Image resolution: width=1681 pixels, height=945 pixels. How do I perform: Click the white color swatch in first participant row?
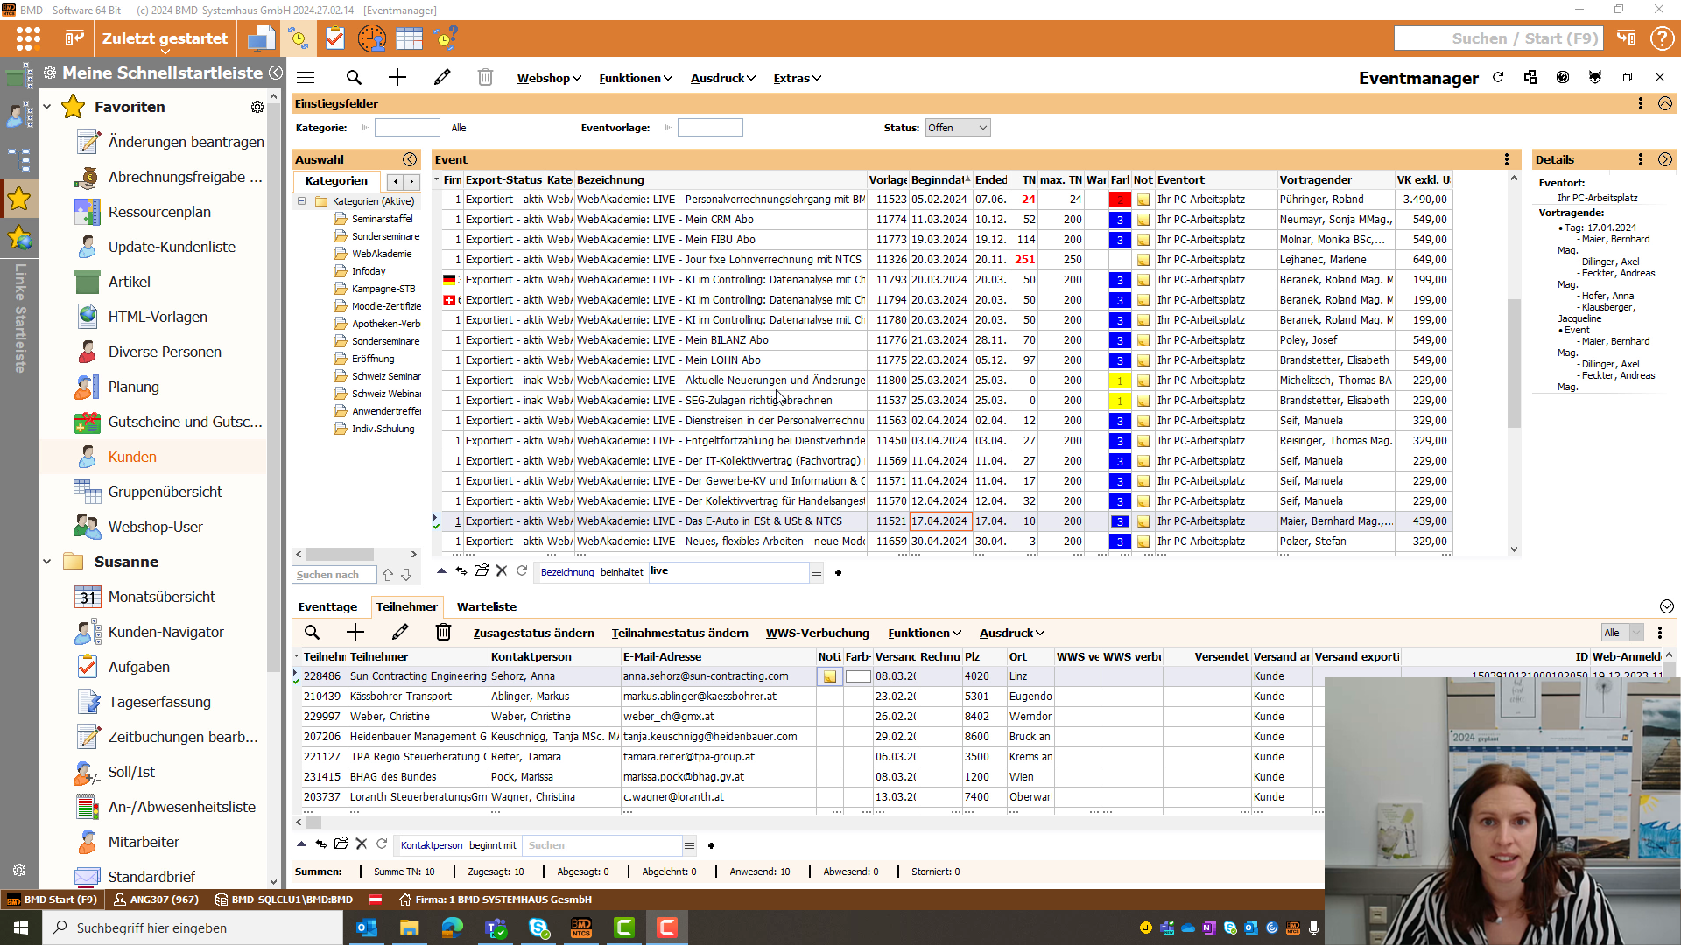coord(858,676)
